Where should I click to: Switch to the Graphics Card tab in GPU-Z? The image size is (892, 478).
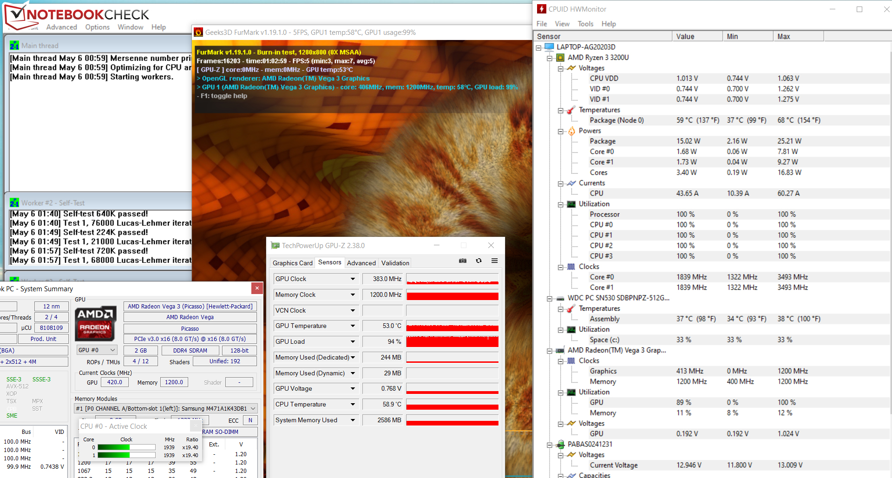coord(293,263)
